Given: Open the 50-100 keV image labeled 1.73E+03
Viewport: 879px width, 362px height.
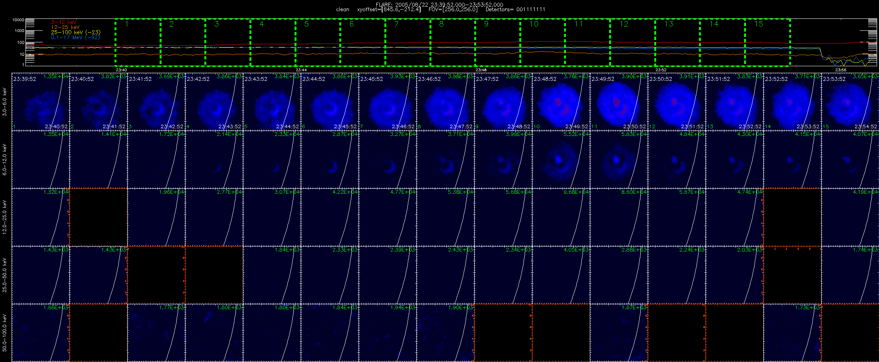Looking at the screenshot, I should point(792,333).
